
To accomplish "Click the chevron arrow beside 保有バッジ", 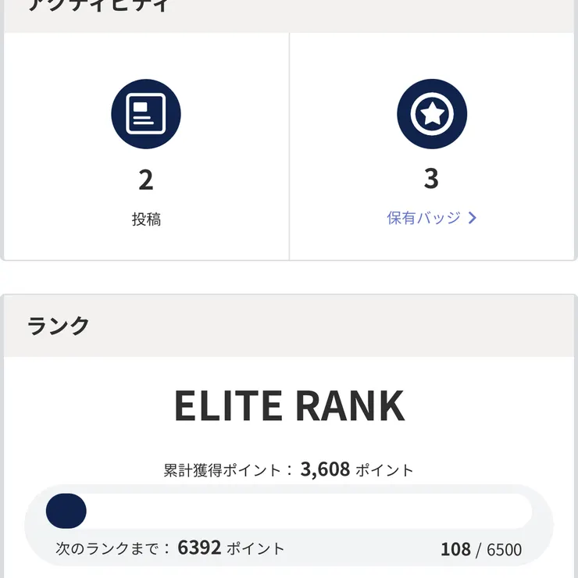I will click(x=472, y=219).
